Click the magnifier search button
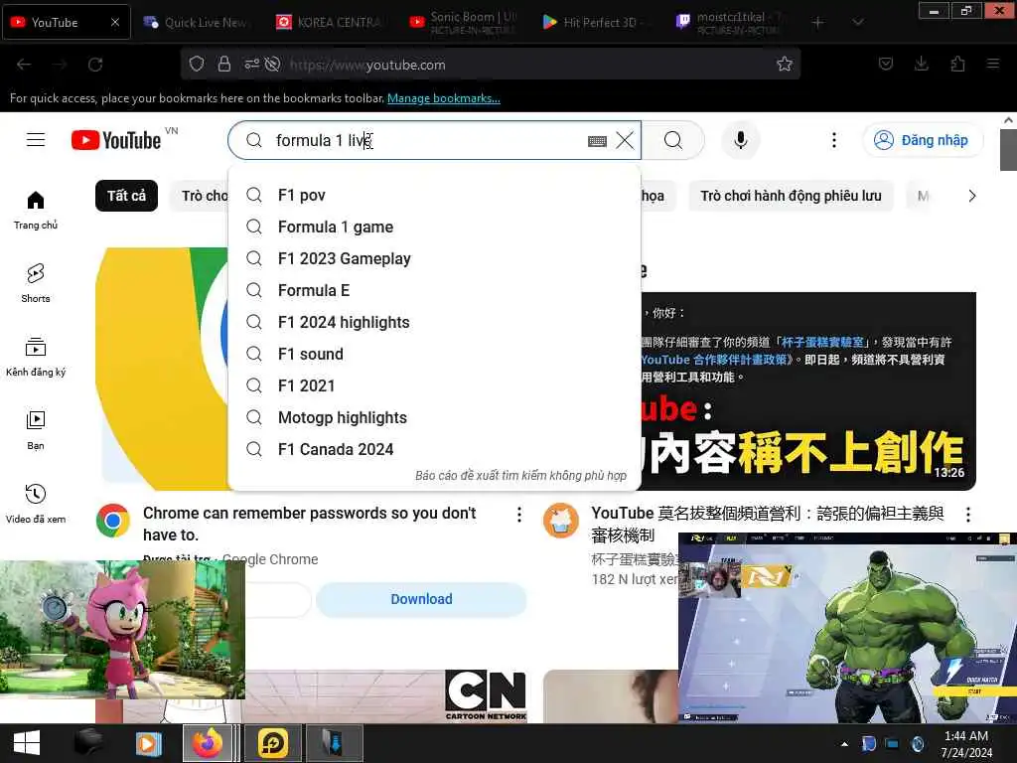 (673, 140)
